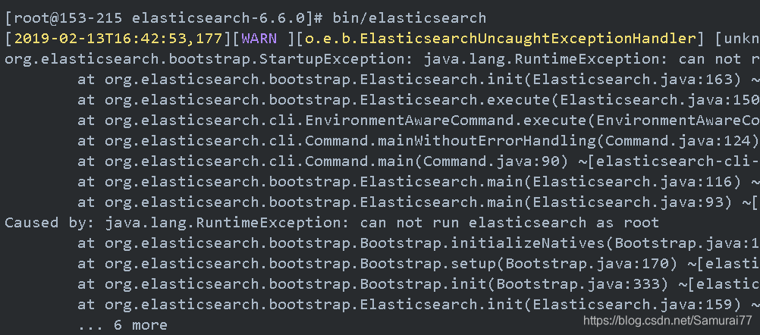The width and height of the screenshot is (760, 335).
Task: Click the 'Bootstrap.init(Bootstrap.java:333)' line
Action: (418, 284)
